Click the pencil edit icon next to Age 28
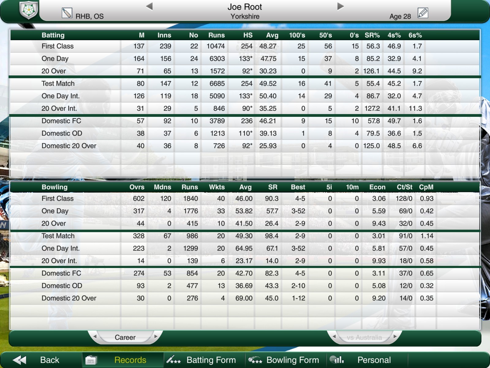Screen dimensions: 490x368 coord(423,13)
